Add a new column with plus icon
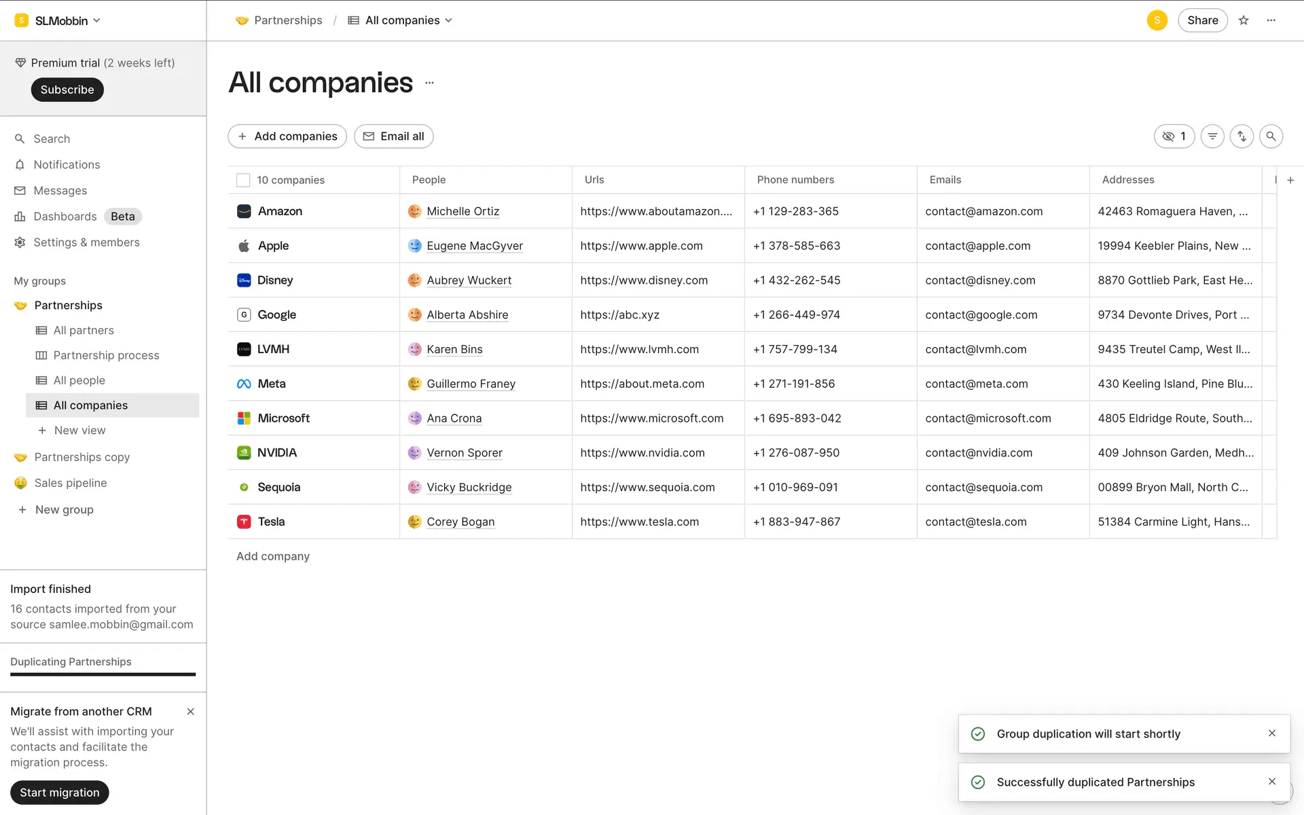This screenshot has width=1304, height=815. tap(1290, 180)
